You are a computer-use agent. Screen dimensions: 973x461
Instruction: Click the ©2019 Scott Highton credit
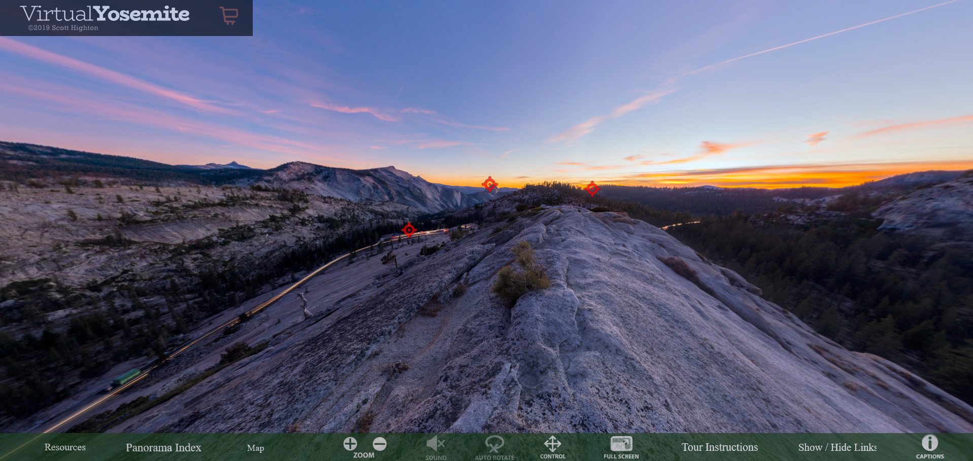(x=63, y=28)
